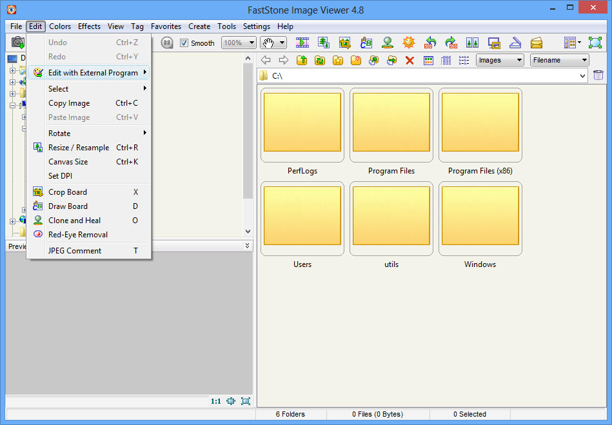Open the 100% zoom dropdown
The height and width of the screenshot is (425, 612).
252,43
